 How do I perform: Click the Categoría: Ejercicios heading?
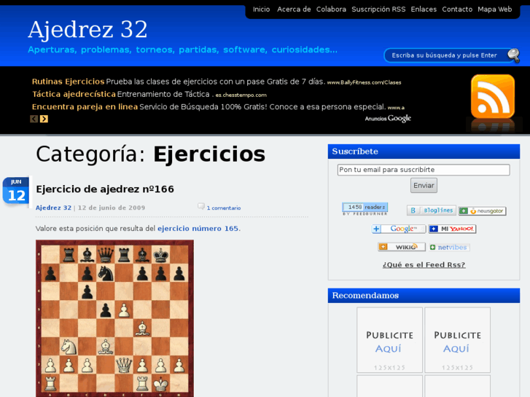150,154
